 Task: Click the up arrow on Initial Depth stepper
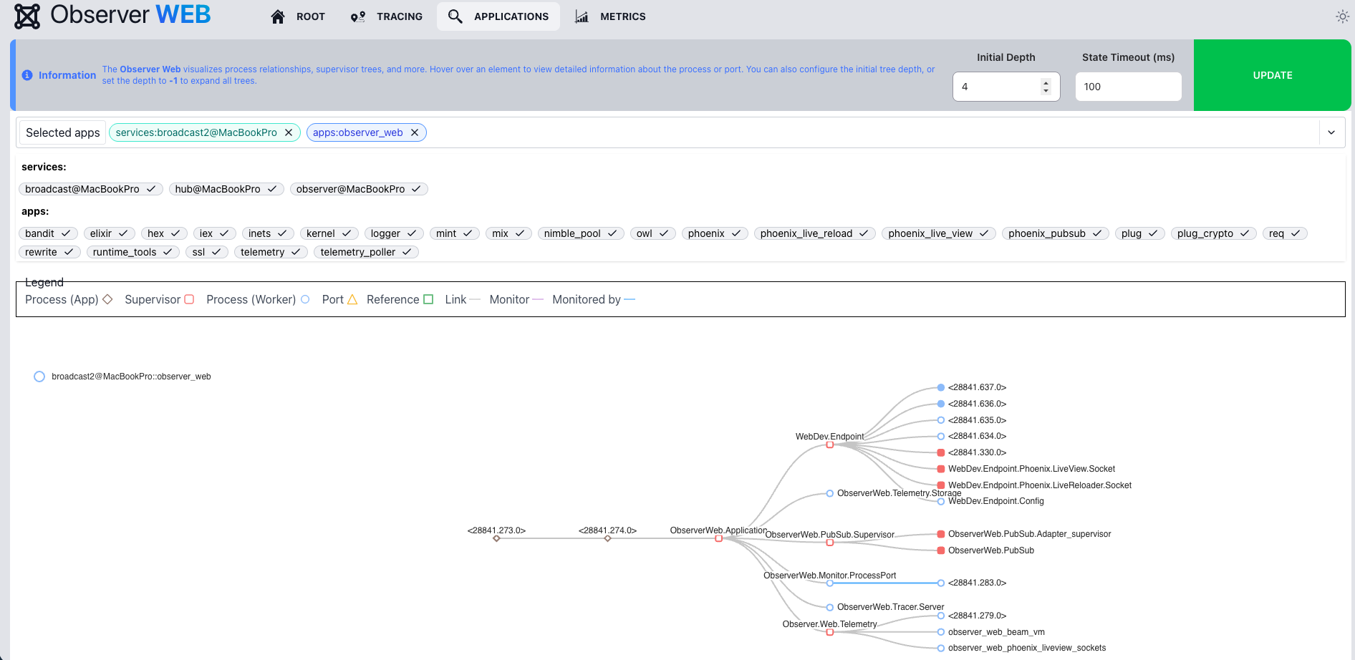click(1046, 82)
